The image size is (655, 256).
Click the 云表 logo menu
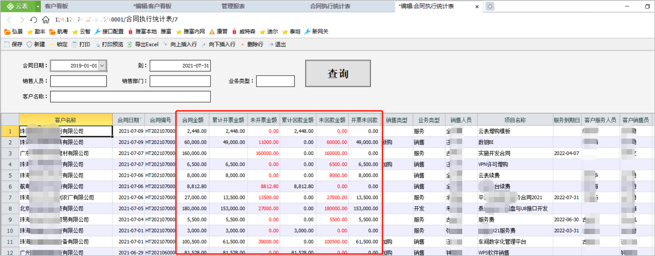point(18,6)
